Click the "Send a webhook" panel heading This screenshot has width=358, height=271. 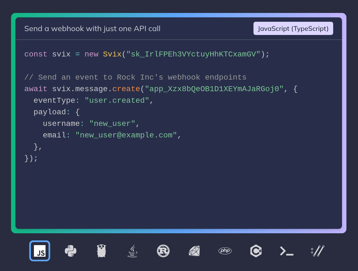[92, 29]
